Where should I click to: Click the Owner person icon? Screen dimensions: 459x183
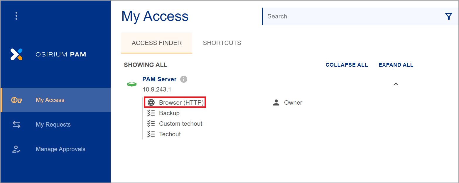click(x=276, y=103)
